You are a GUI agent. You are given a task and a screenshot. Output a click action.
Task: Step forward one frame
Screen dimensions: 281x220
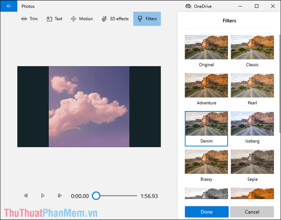pos(60,196)
